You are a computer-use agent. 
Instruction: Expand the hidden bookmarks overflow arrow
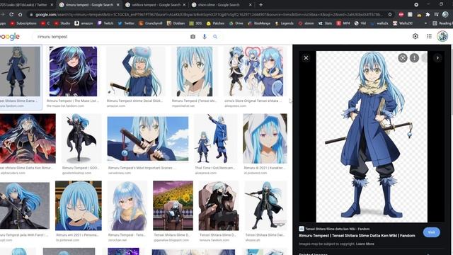pos(425,23)
